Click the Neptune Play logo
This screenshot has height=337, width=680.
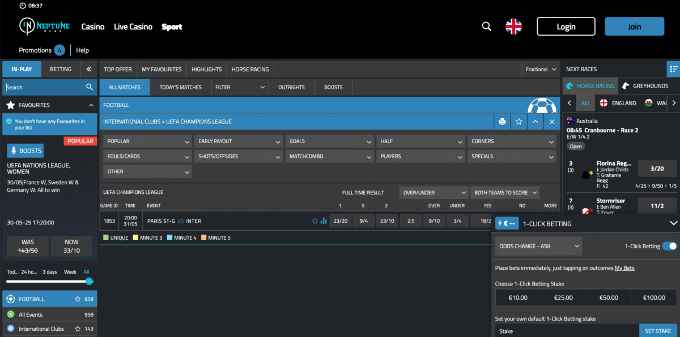point(44,27)
